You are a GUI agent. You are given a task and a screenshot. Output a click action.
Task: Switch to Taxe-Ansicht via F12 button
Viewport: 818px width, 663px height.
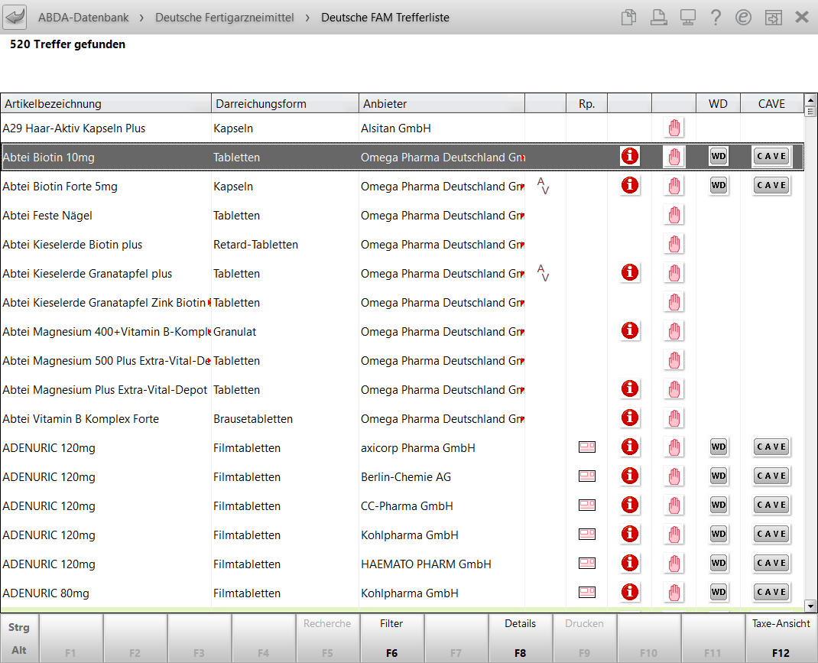(781, 638)
